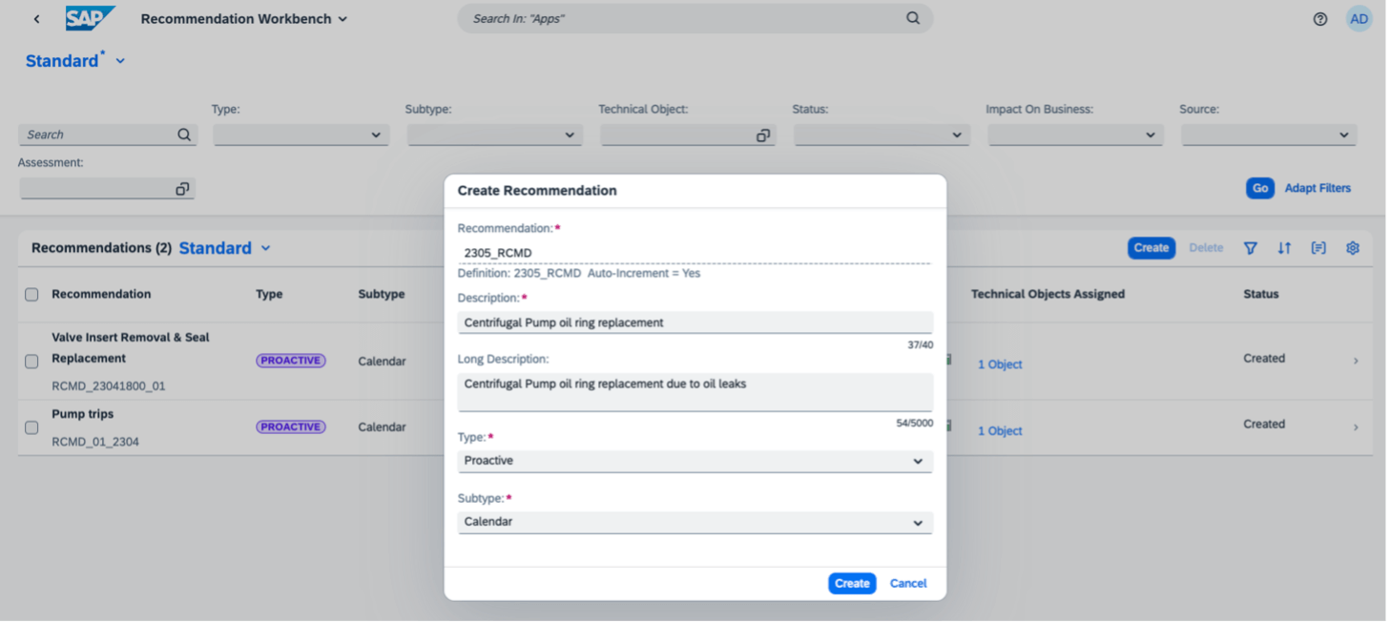Screen dimensions: 1390x623
Task: Click the value help icon for Assessment field
Action: pos(181,188)
